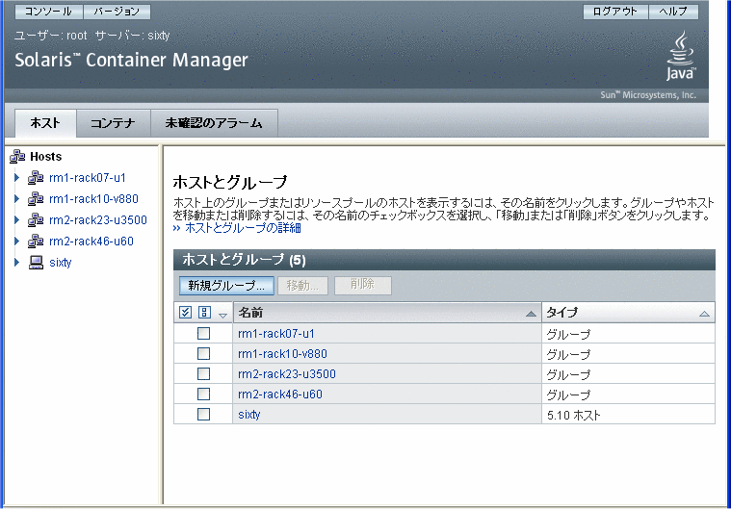
Task: Click the Hosts root label
Action: point(45,157)
